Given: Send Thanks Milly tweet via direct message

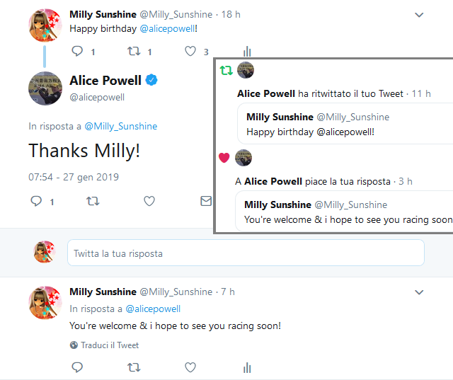Looking at the screenshot, I should [x=205, y=202].
